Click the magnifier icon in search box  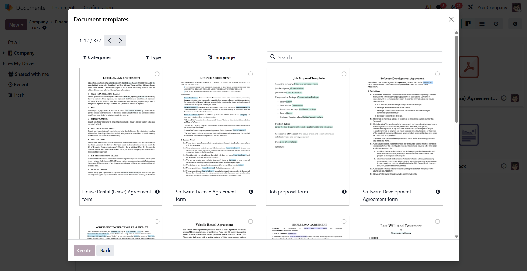pos(273,57)
